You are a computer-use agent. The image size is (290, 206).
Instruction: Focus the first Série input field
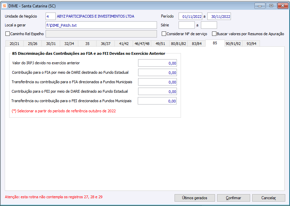187,25
